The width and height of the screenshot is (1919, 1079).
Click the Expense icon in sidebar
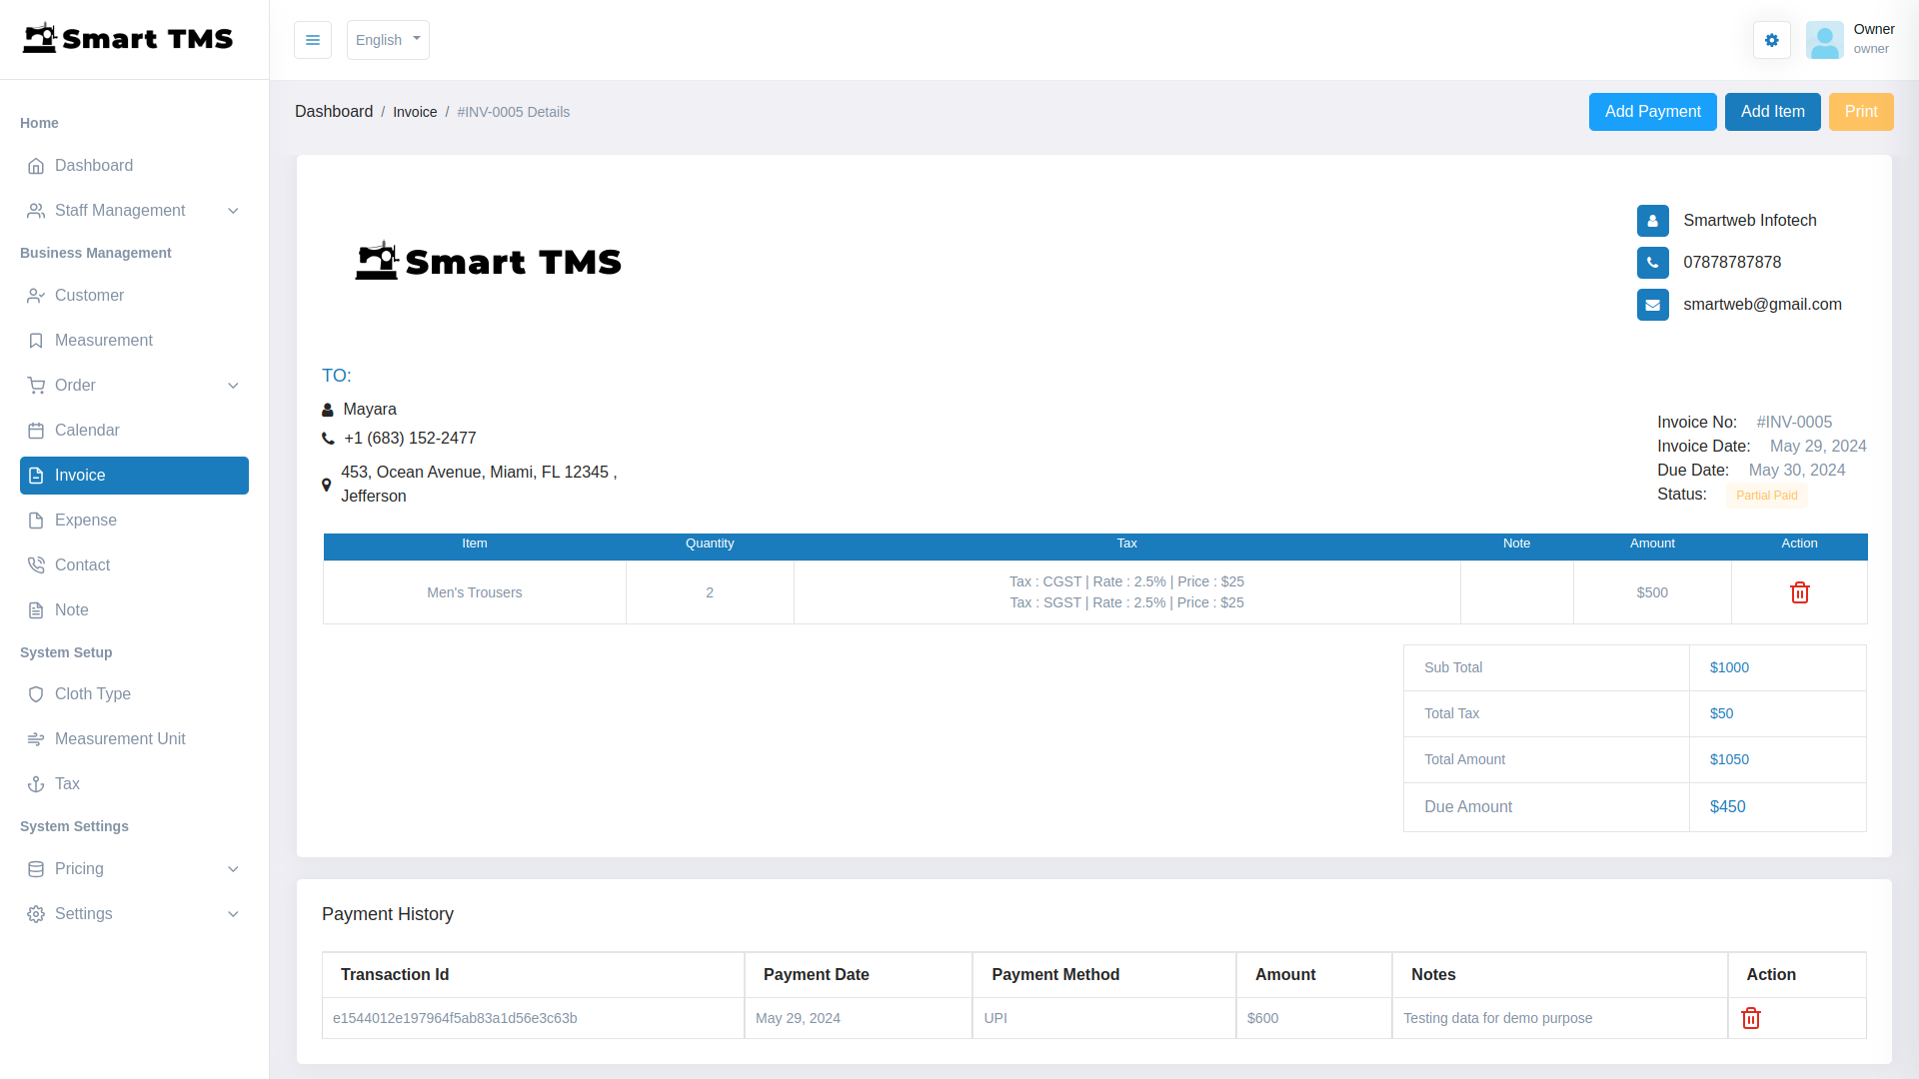pyautogui.click(x=36, y=520)
